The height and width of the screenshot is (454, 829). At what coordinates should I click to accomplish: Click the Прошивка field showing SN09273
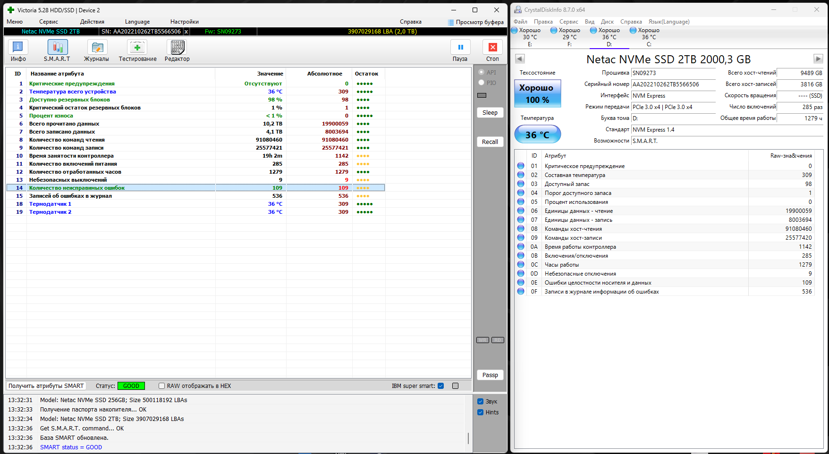tap(674, 73)
